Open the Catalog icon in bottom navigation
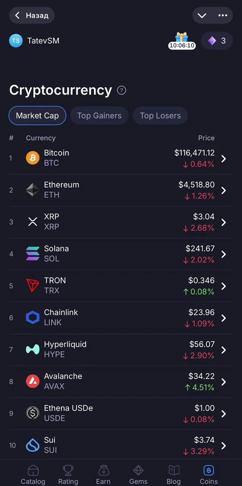 coord(33,471)
